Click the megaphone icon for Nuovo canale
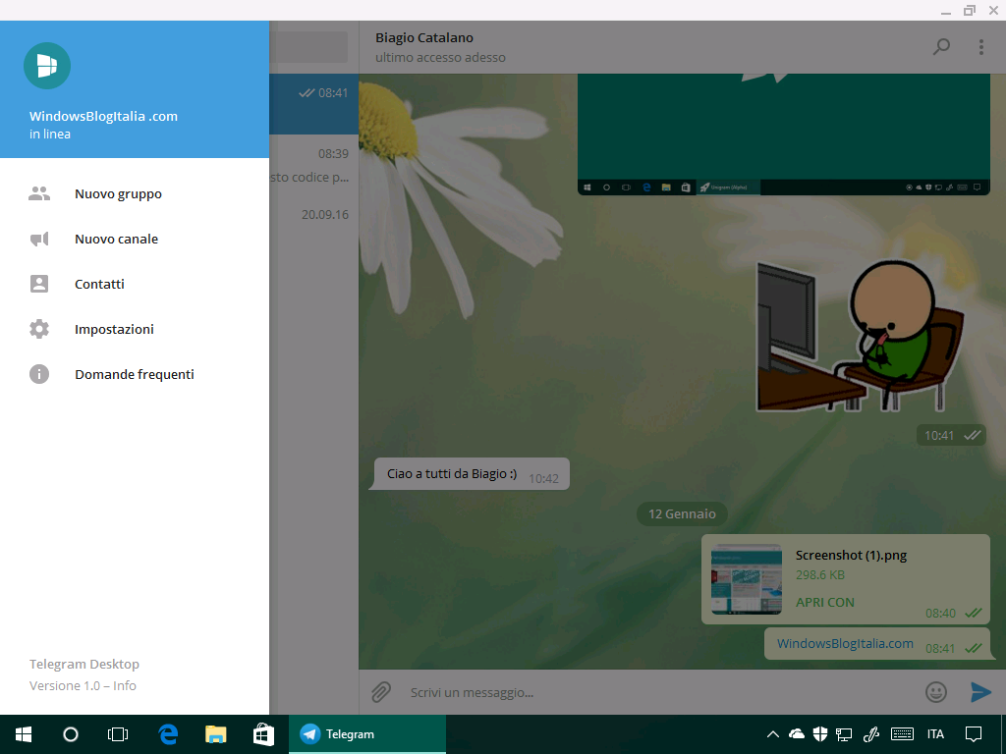 click(x=39, y=240)
